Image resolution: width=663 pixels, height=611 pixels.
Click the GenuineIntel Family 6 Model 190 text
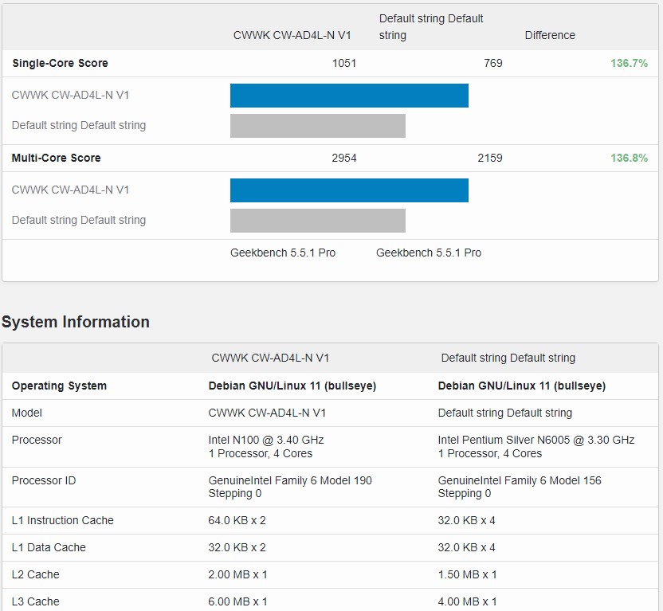click(290, 480)
